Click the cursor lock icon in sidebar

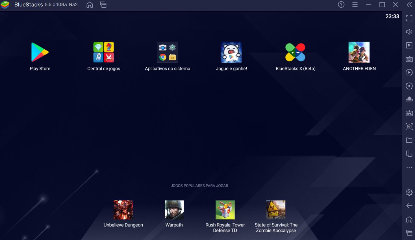coord(409,45)
